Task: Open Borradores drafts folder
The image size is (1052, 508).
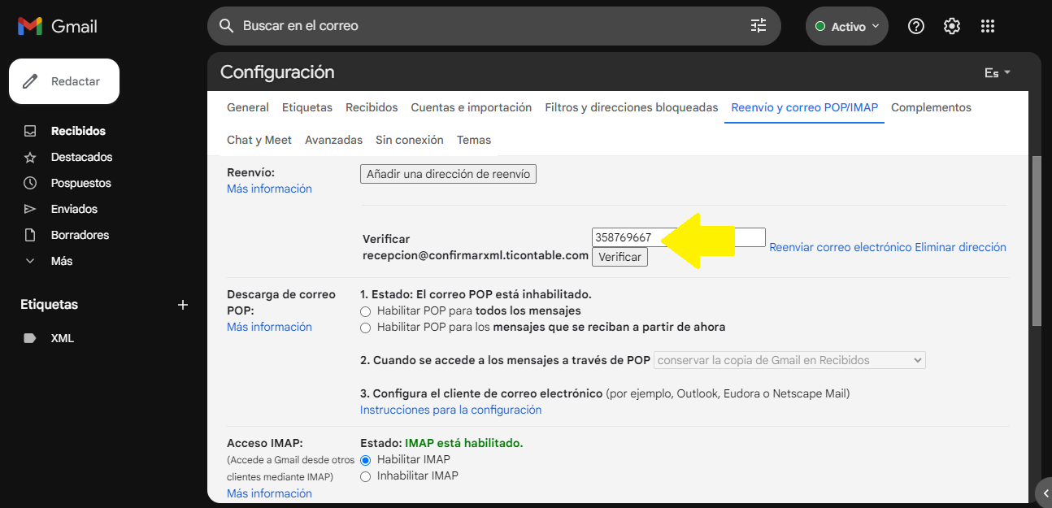Action: pos(80,235)
